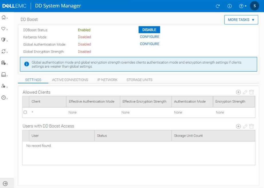
Task: Open the MORE TASKS dropdown
Action: pyautogui.click(x=241, y=20)
